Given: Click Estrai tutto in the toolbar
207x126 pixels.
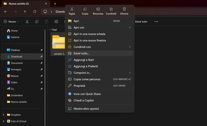Looking at the screenshot, I should pos(141,21).
